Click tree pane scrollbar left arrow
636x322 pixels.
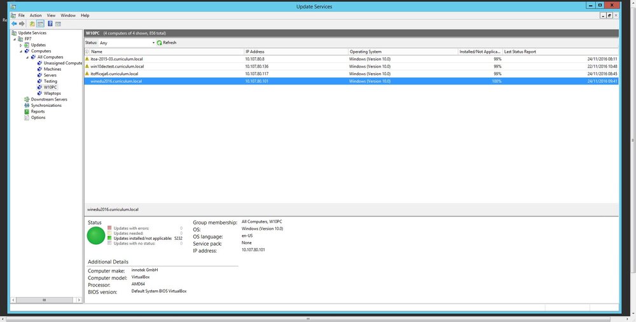coord(13,300)
